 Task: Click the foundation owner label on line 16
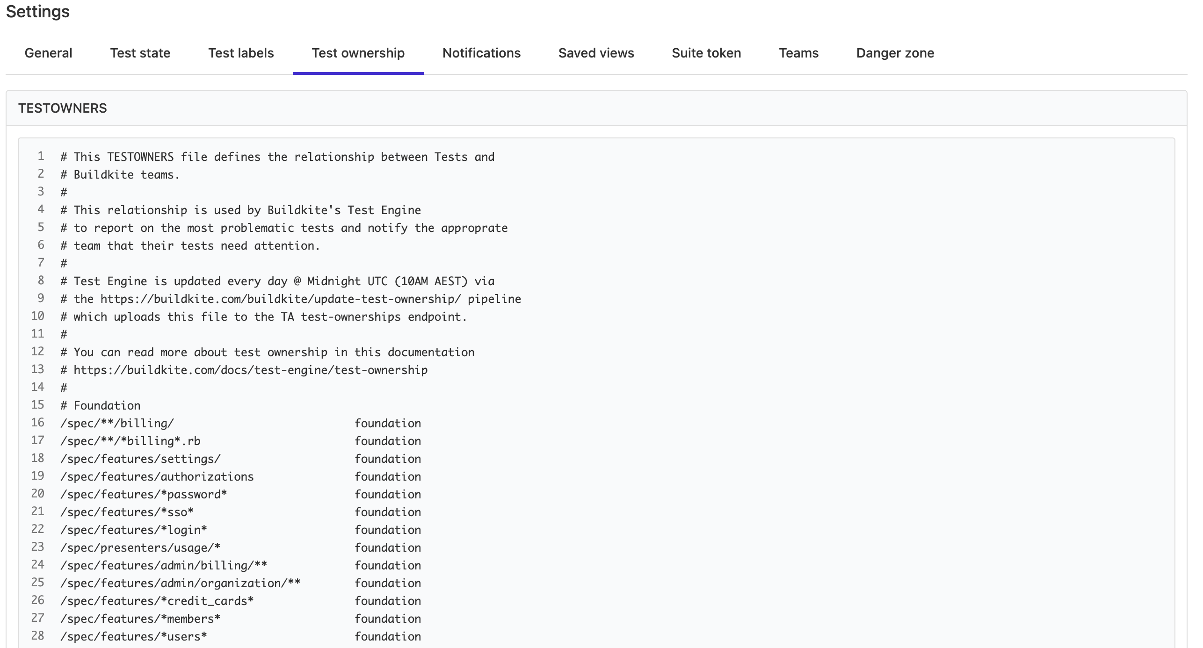[x=388, y=423]
